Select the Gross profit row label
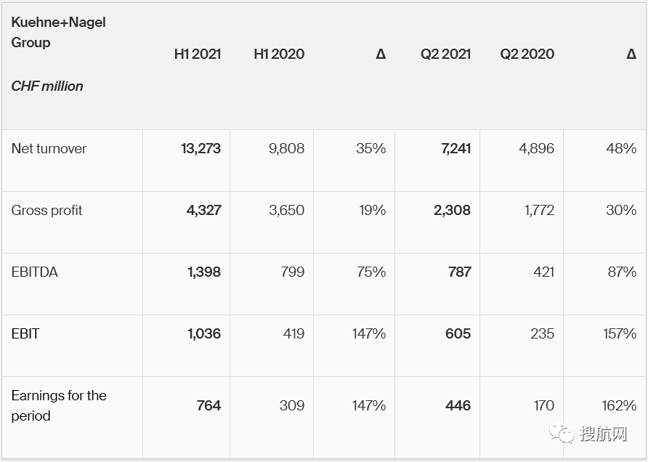The height and width of the screenshot is (462, 648). 46,210
